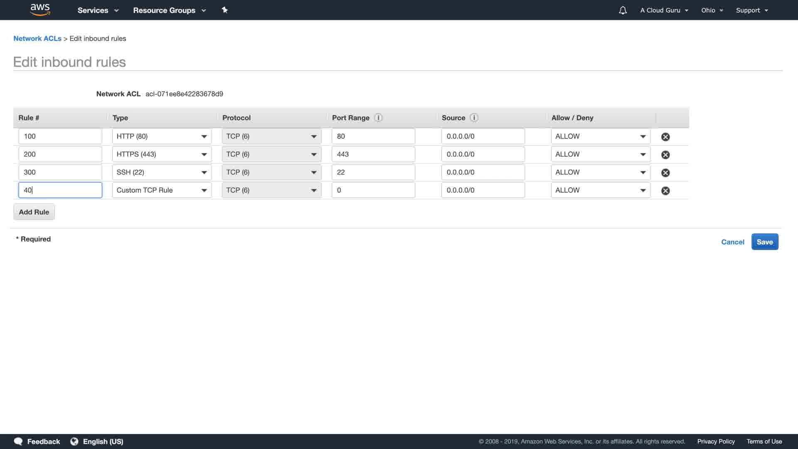Show Port Range info tooltip icon

pyautogui.click(x=378, y=118)
